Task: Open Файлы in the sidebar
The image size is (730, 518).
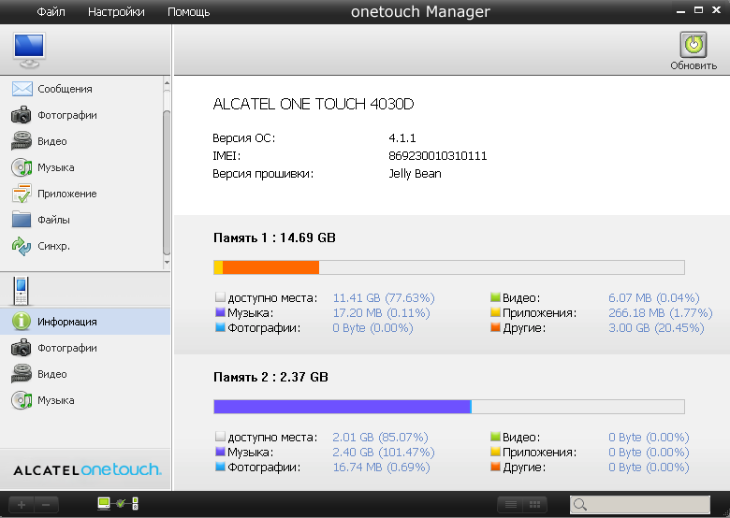Action: (x=85, y=220)
